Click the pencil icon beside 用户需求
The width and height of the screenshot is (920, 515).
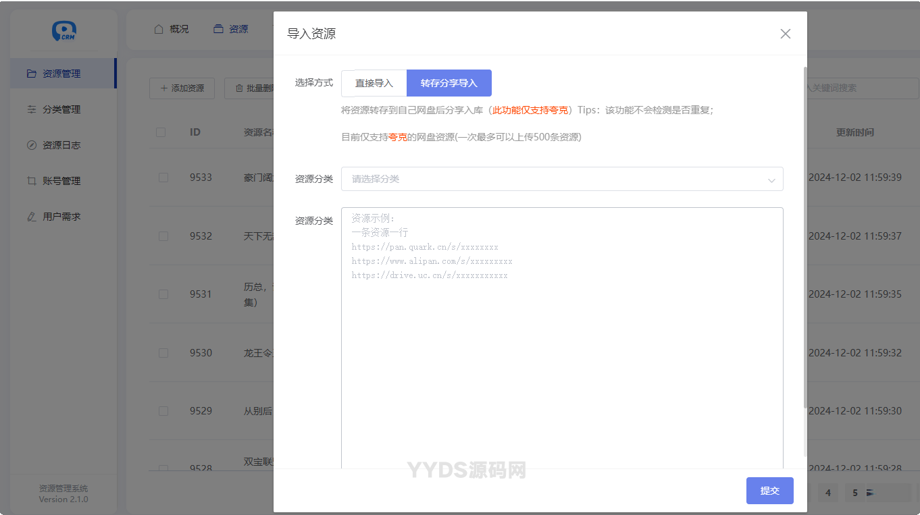pyautogui.click(x=31, y=217)
